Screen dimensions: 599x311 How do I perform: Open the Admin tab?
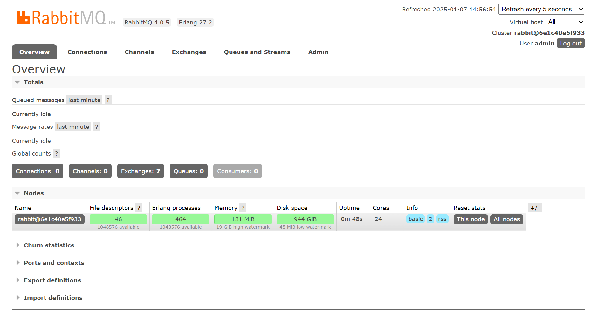pos(318,52)
